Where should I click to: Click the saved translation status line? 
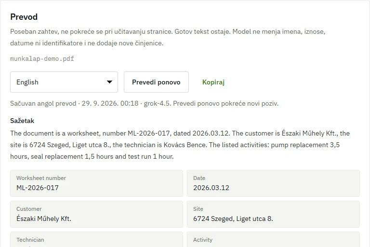coord(144,104)
